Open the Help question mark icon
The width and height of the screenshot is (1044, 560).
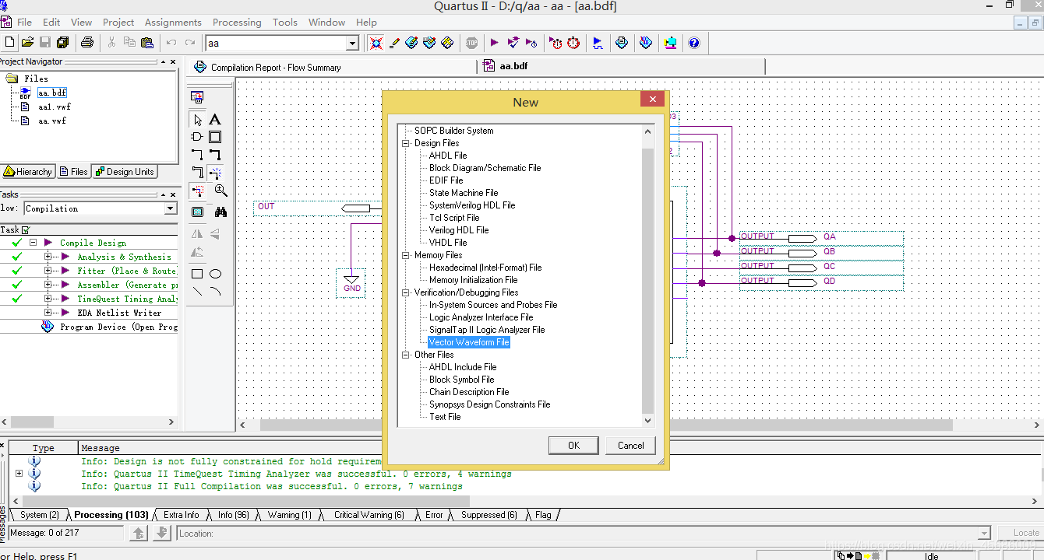click(693, 43)
